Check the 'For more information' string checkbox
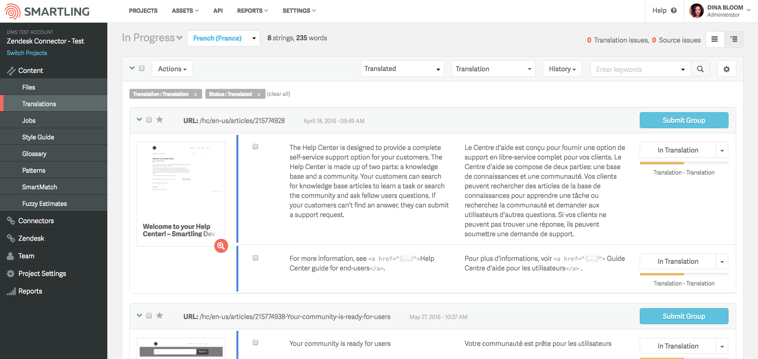This screenshot has width=758, height=359. [255, 258]
